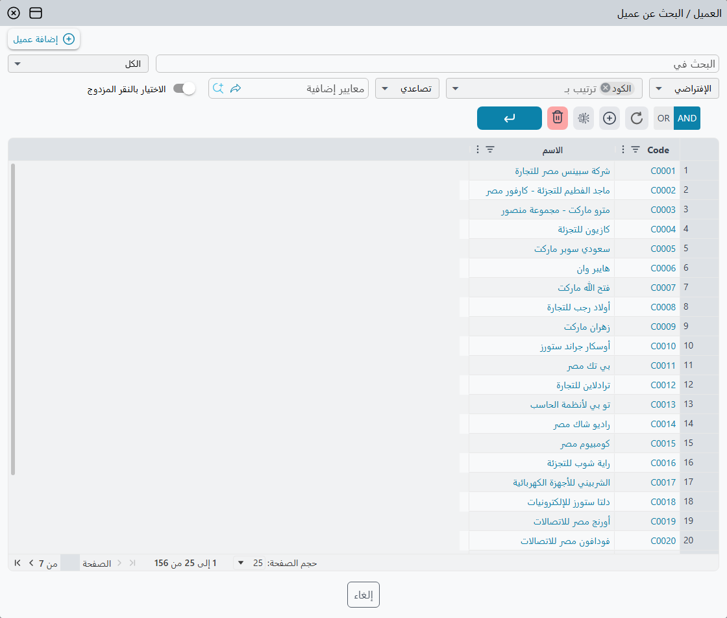Open filter icon of Code column
The width and height of the screenshot is (727, 618).
[x=635, y=149]
